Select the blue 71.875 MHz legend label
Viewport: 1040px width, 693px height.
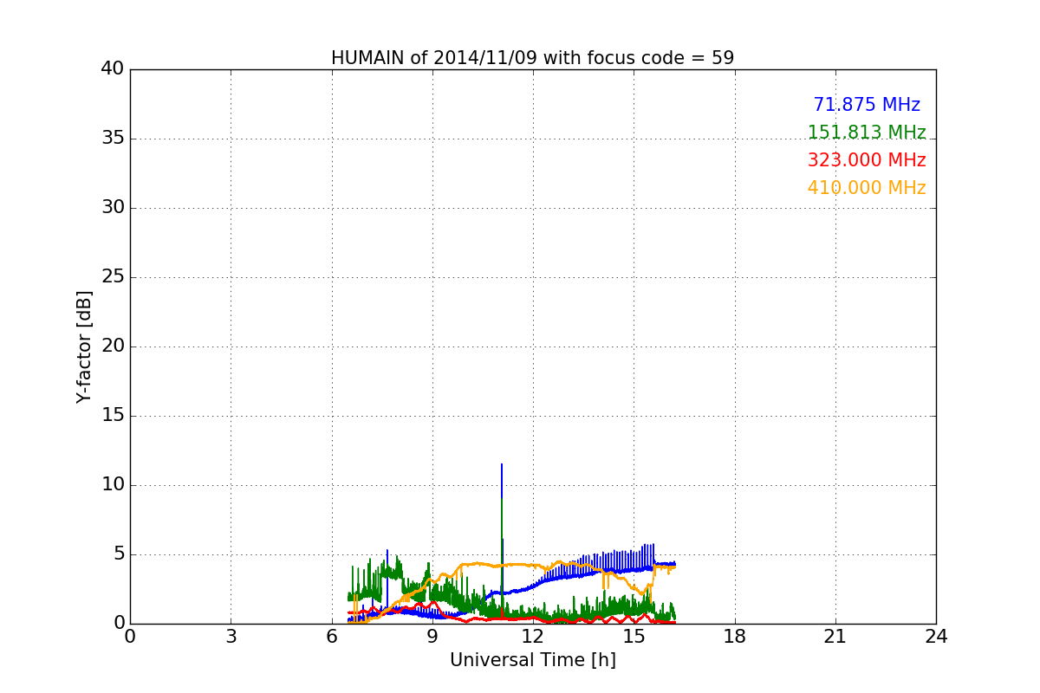click(x=867, y=105)
